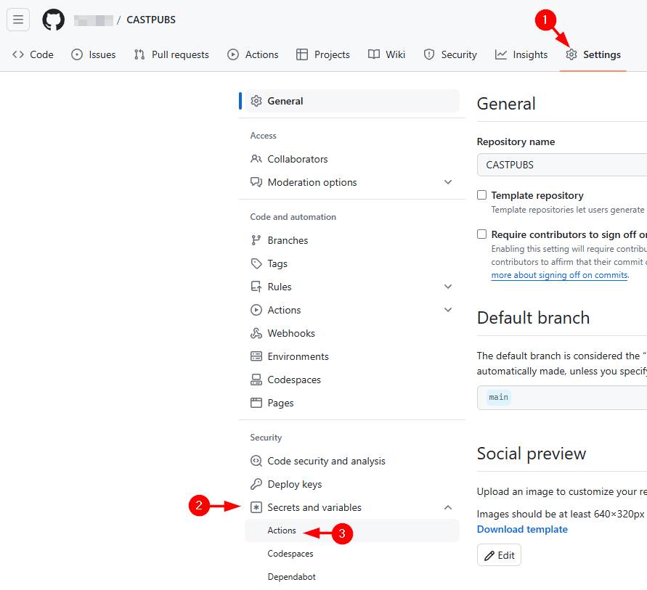Open the Download template link

(x=522, y=529)
